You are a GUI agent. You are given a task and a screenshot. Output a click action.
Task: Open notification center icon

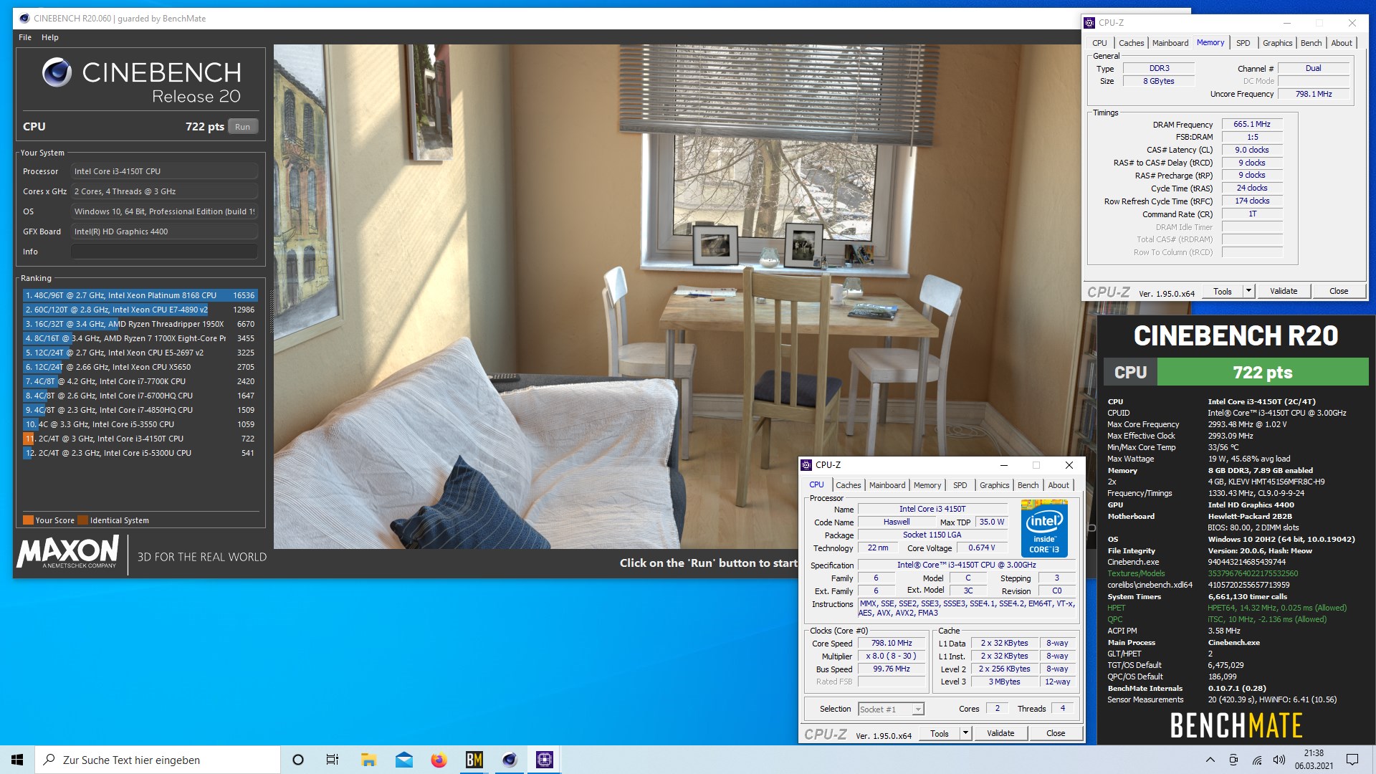click(1352, 760)
